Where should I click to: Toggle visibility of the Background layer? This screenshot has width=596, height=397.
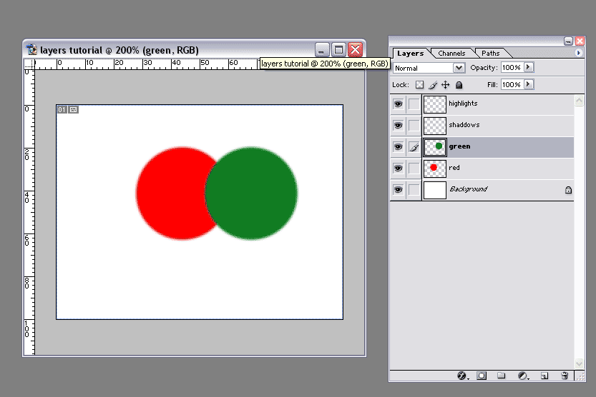click(x=398, y=189)
